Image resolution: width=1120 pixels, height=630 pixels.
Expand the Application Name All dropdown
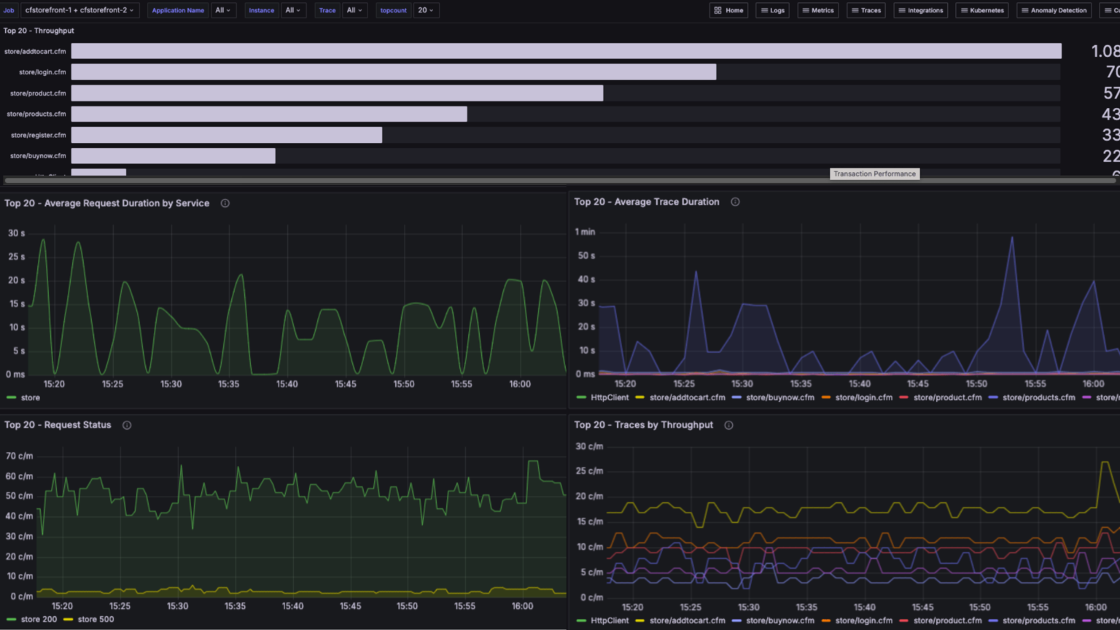click(223, 10)
